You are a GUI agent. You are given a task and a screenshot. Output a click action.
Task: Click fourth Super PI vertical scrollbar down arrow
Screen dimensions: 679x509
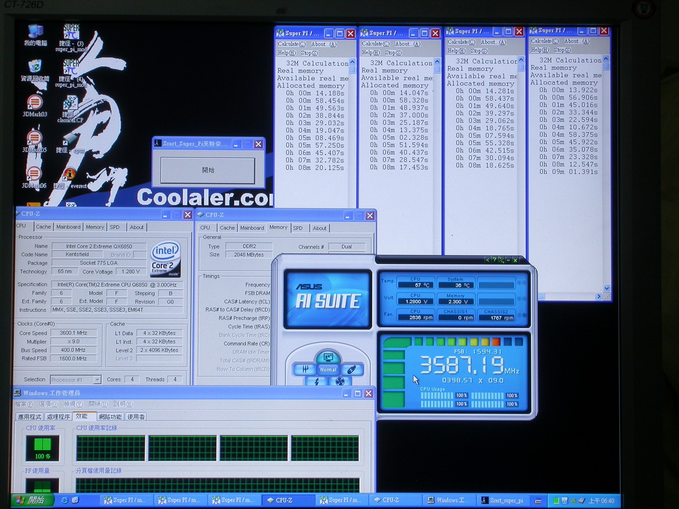[x=606, y=288]
